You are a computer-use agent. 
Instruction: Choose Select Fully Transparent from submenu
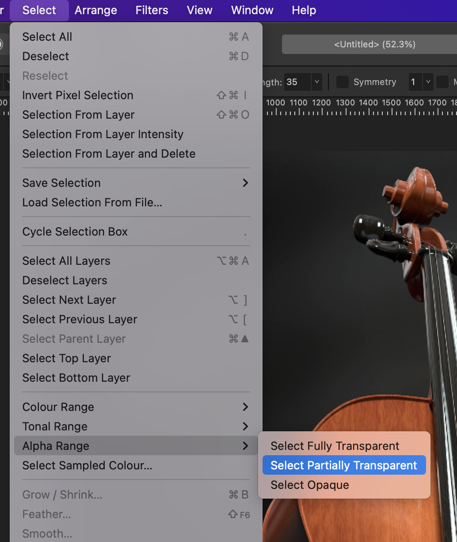(x=335, y=446)
